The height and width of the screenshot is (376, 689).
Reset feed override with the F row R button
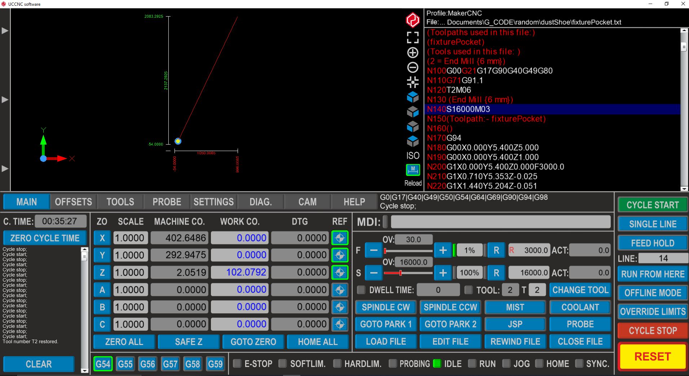(x=496, y=250)
